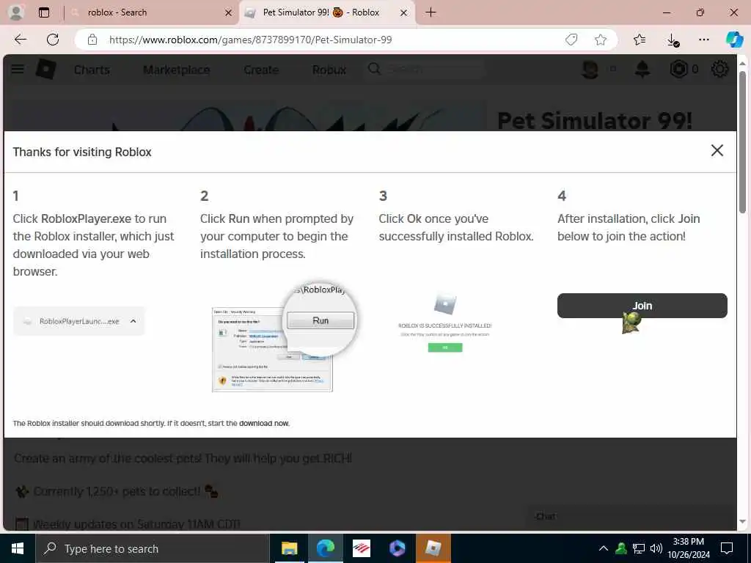Viewport: 751px width, 563px height.
Task: Open the Roblox notifications bell
Action: [x=642, y=70]
